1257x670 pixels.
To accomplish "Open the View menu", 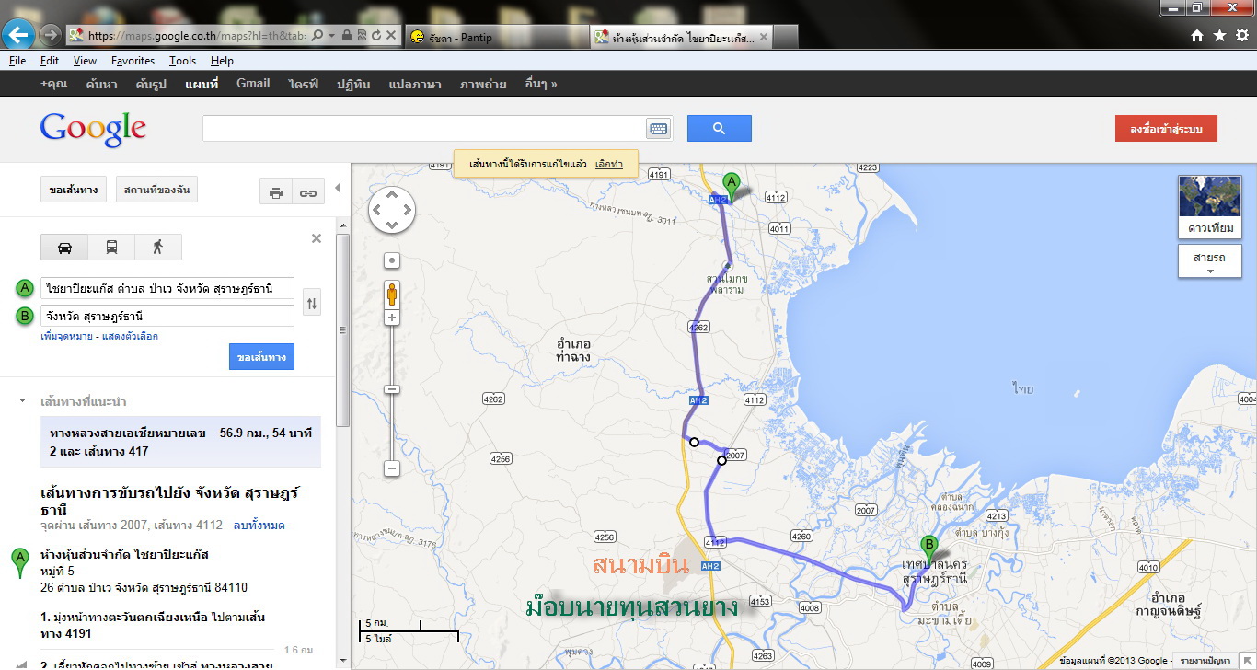I will 85,61.
